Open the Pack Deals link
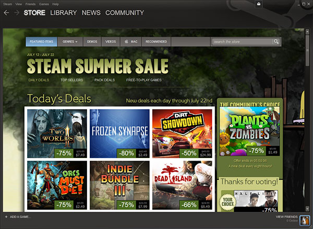The image size is (313, 229). click(x=105, y=80)
